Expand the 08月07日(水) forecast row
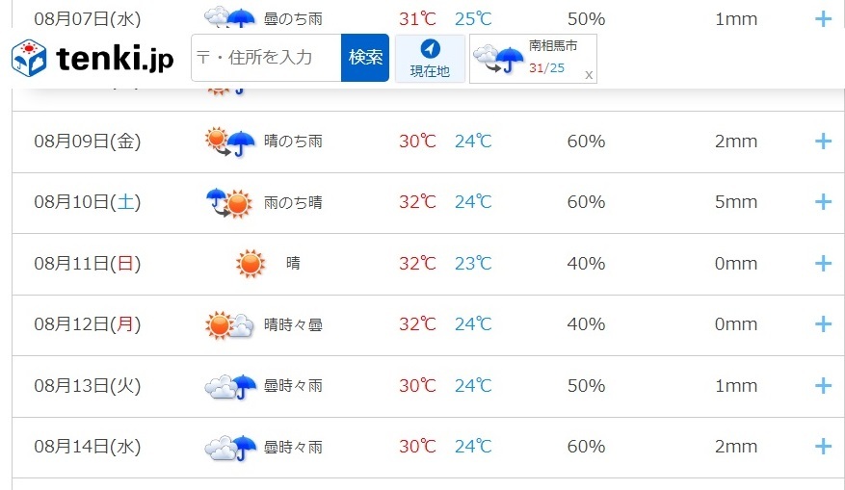This screenshot has width=845, height=490. tap(823, 19)
